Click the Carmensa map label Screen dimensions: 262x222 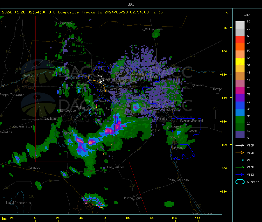click(x=178, y=148)
